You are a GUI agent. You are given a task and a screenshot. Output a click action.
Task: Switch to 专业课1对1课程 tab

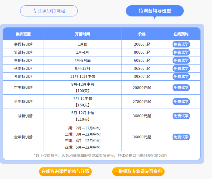click(x=49, y=11)
